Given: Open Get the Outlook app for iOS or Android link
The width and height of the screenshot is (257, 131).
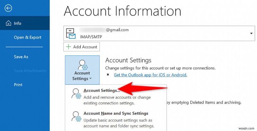Looking at the screenshot, I should coord(150,75).
